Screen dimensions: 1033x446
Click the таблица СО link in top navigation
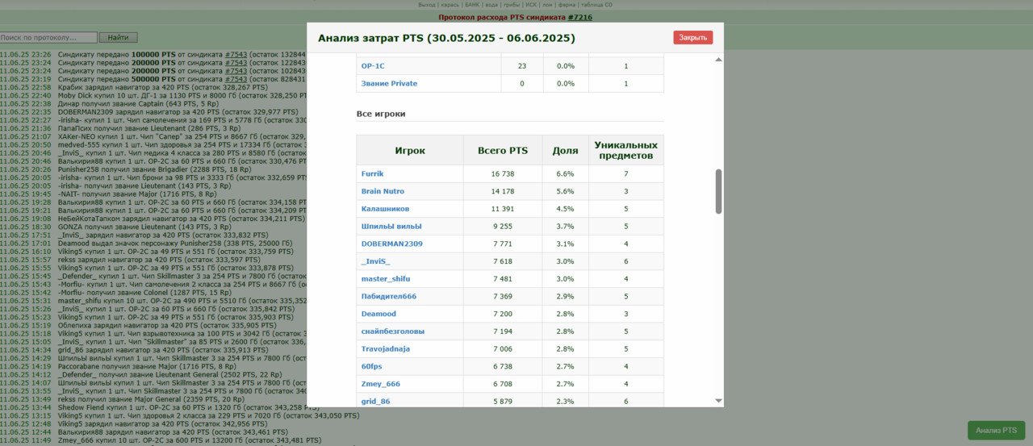(x=596, y=5)
